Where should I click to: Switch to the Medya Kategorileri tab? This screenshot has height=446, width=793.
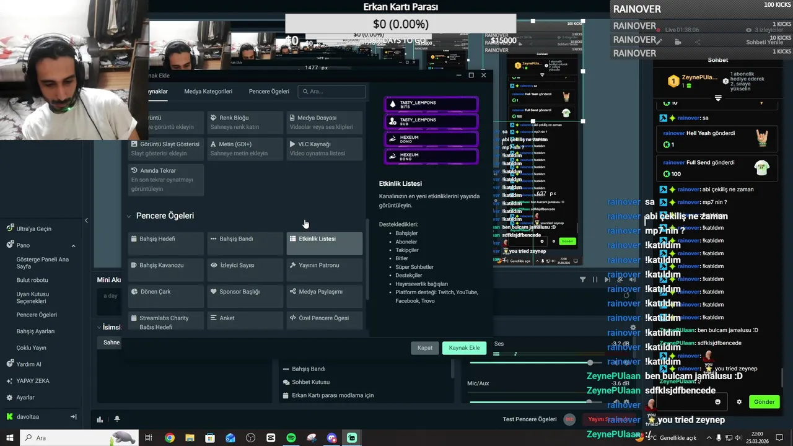pos(208,91)
